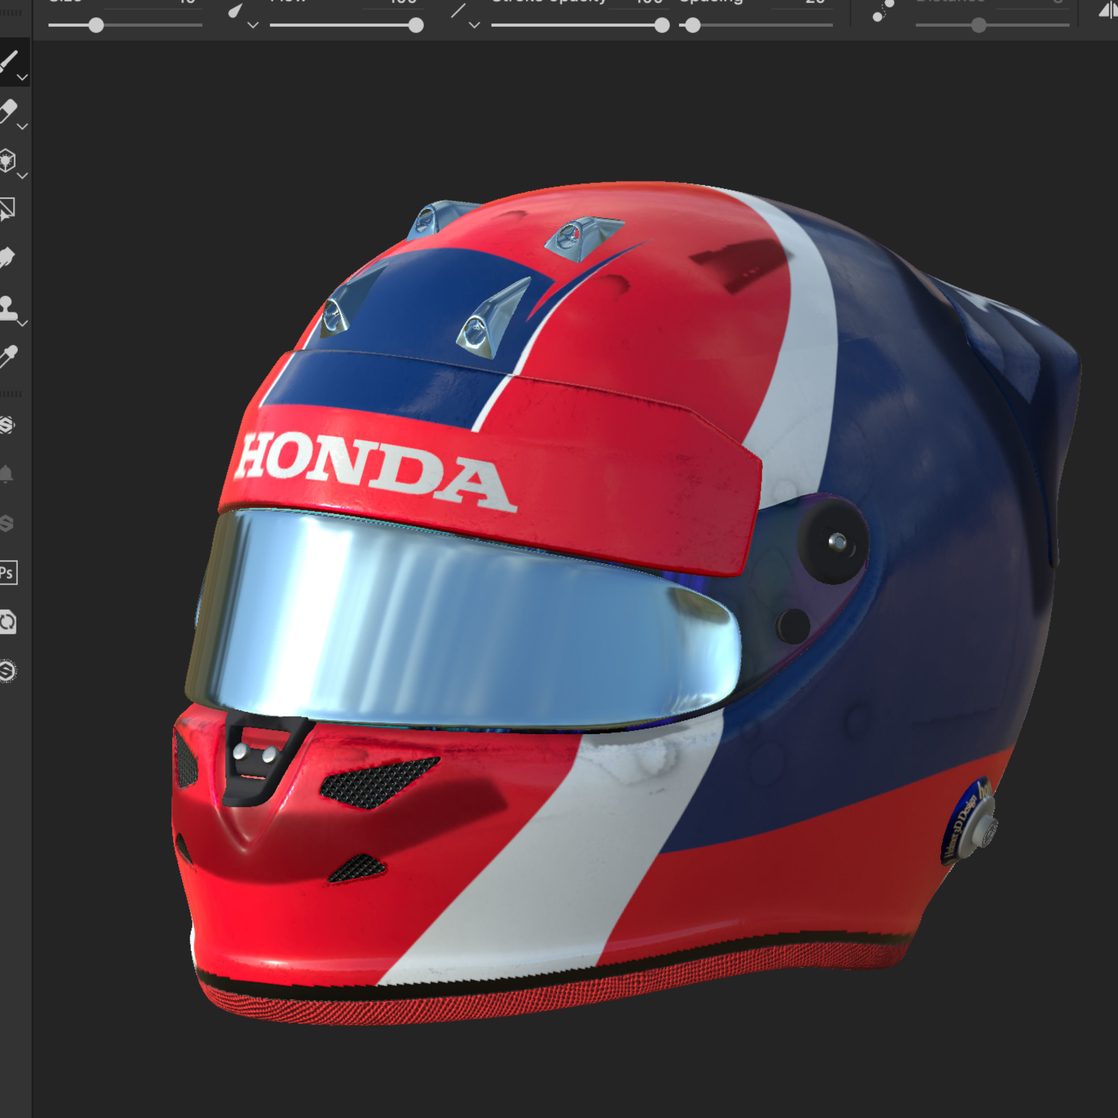The height and width of the screenshot is (1118, 1118).
Task: Click the Flow slider handle
Action: [x=416, y=25]
